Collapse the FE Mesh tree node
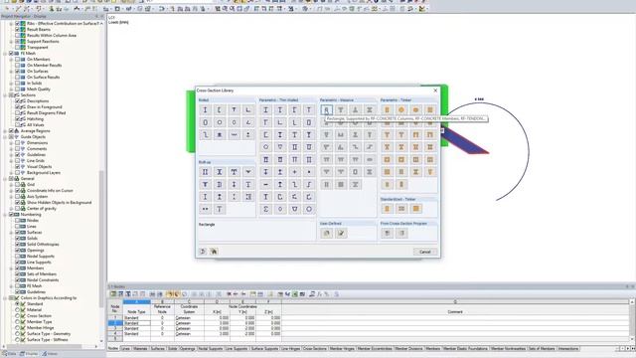 click(x=5, y=53)
